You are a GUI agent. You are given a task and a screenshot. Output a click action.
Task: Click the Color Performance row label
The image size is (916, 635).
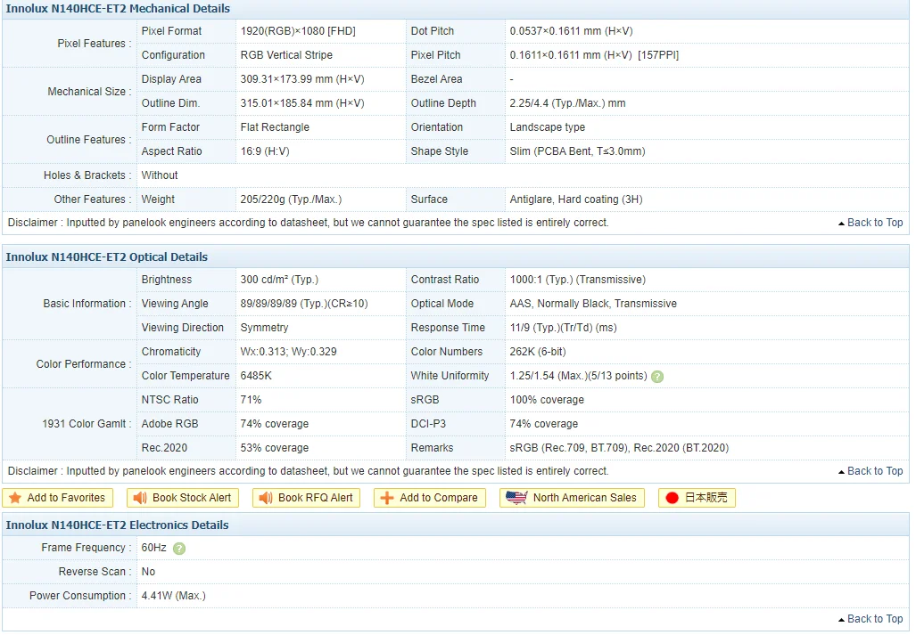coord(84,364)
